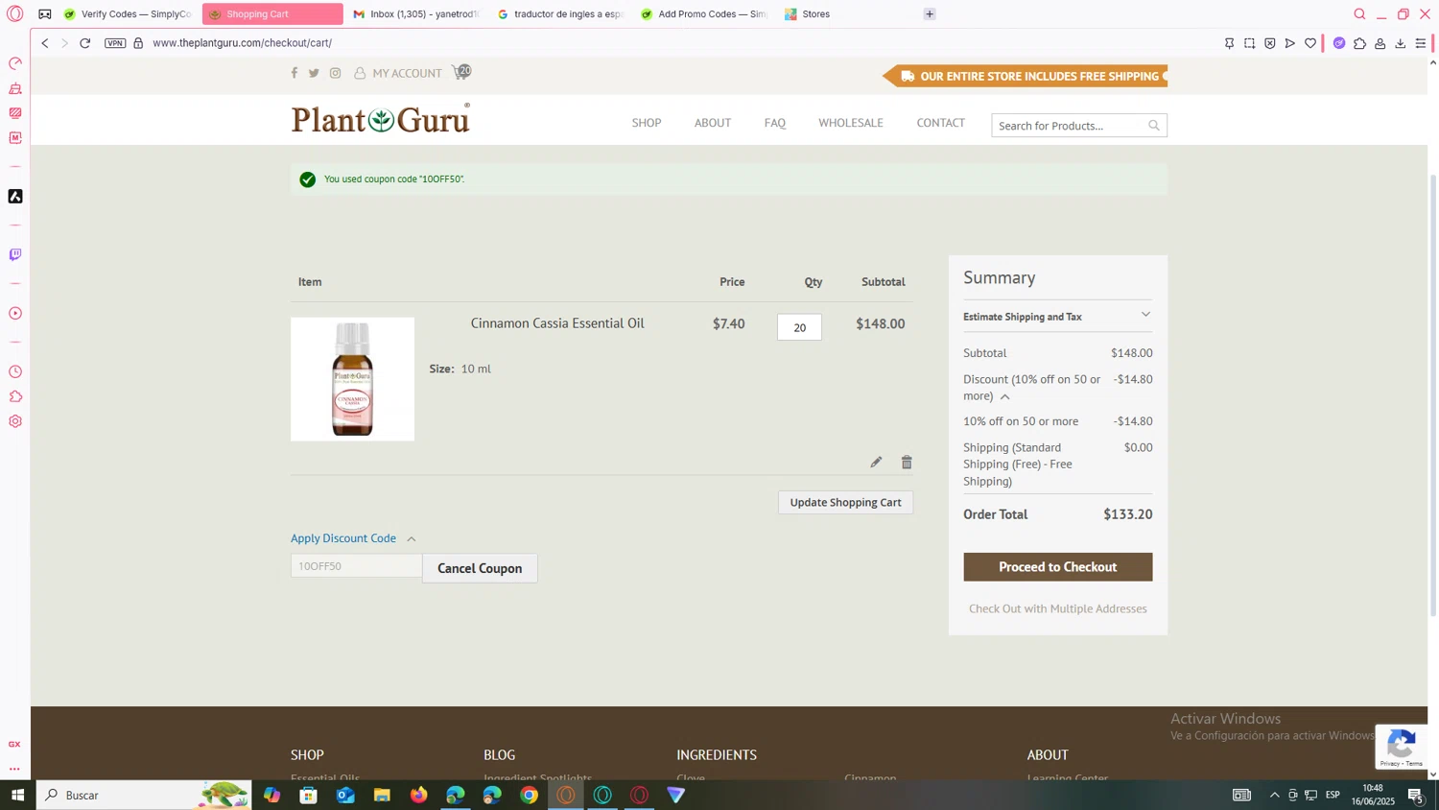1439x810 pixels.
Task: Open the Twitch icon in Opera sidebar
Action: point(15,255)
